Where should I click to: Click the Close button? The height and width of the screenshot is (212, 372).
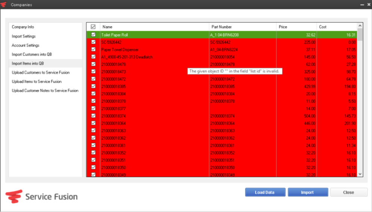pyautogui.click(x=349, y=192)
